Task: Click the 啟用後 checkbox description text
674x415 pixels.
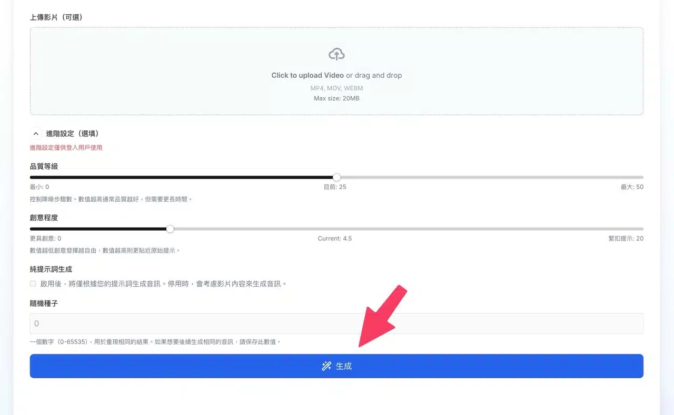Action: [x=164, y=284]
